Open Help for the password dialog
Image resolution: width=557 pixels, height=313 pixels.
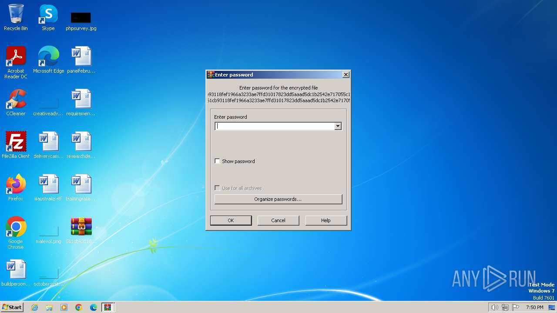(326, 220)
